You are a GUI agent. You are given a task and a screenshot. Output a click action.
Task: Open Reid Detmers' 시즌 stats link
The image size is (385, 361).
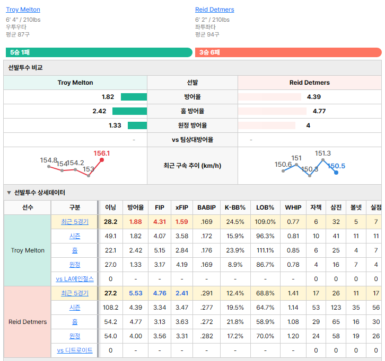[x=75, y=308]
